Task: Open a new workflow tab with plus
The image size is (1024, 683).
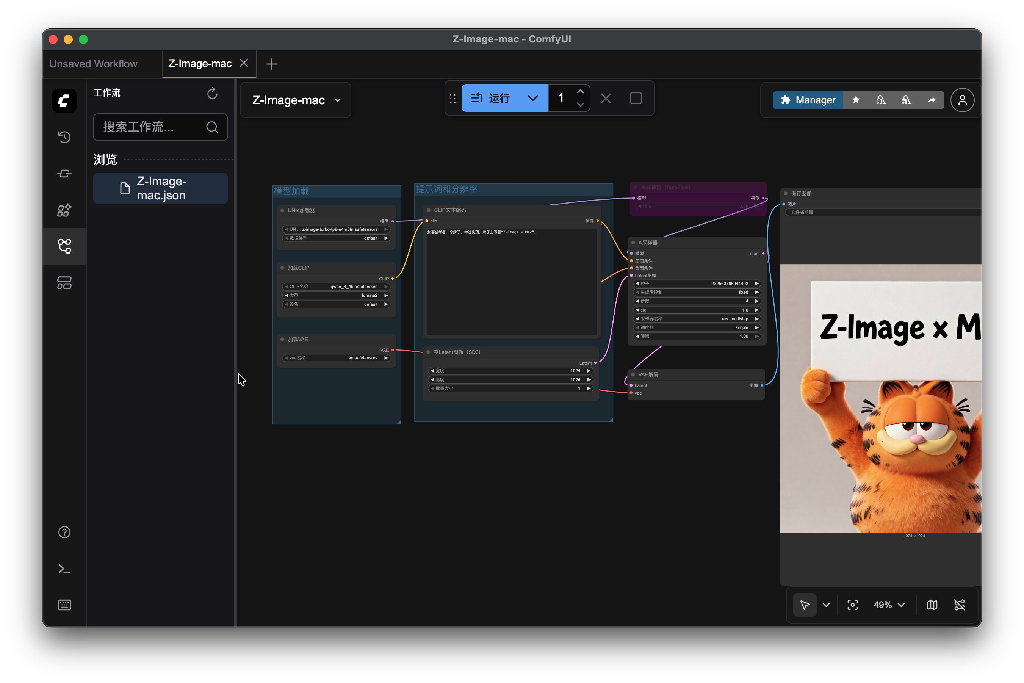Action: coord(272,64)
